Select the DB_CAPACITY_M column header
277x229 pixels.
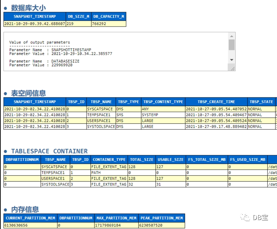pos(109,17)
